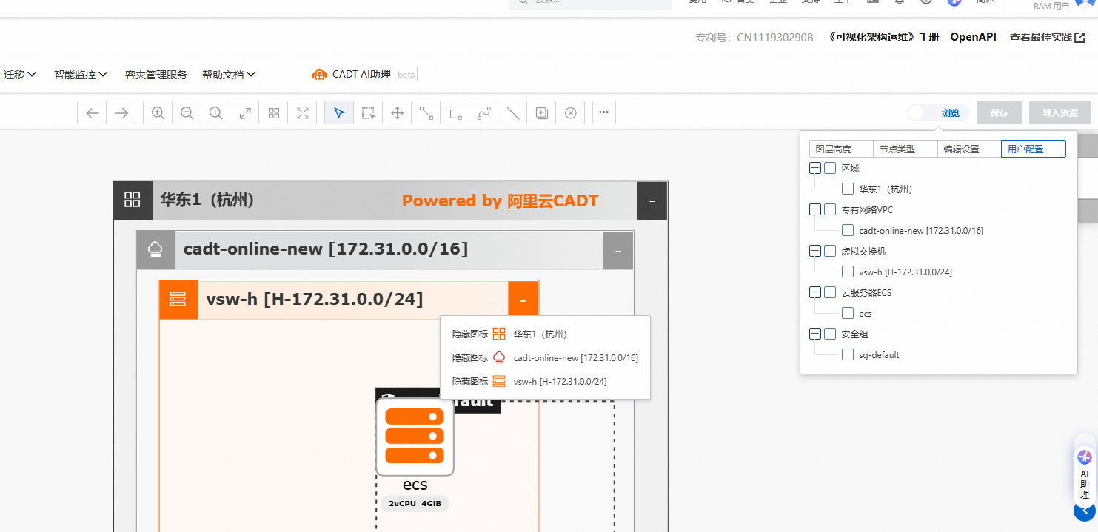Open the OpenAPI link
1098x532 pixels.
tap(974, 37)
